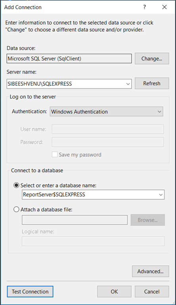Image resolution: width=176 pixels, height=305 pixels.
Task: Click the User name field
Action: [108, 129]
